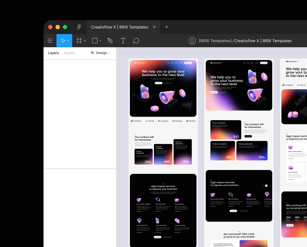Expand the Design mode dropdown
The width and height of the screenshot is (307, 247).
[109, 53]
